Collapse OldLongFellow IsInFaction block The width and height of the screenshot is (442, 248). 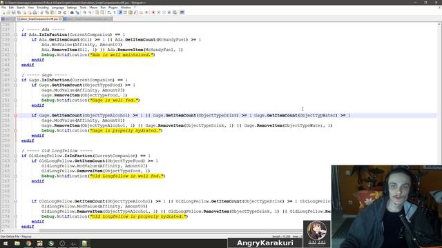click(x=16, y=156)
